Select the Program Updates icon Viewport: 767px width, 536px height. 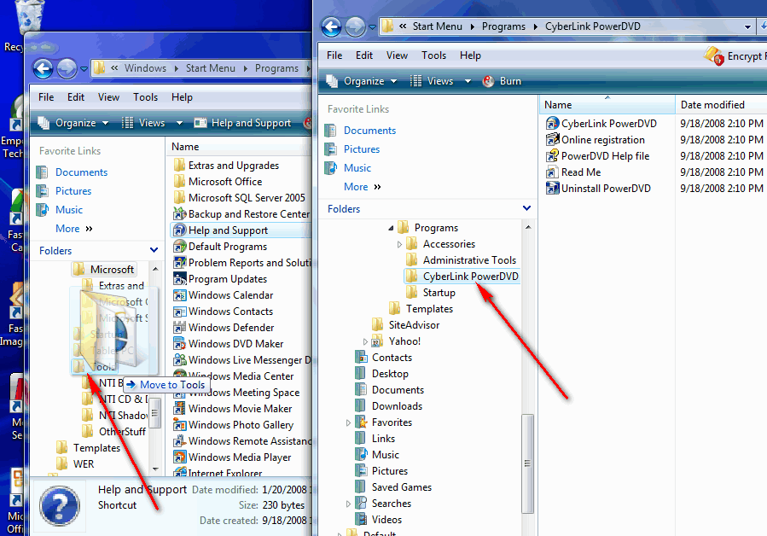click(179, 278)
